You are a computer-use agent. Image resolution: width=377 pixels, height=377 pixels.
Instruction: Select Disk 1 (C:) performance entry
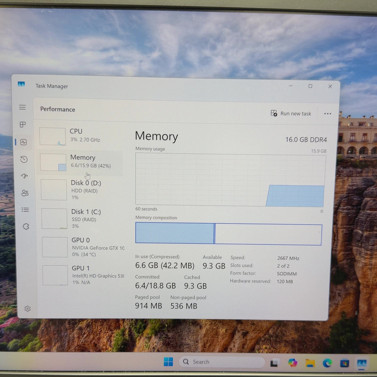(x=82, y=218)
